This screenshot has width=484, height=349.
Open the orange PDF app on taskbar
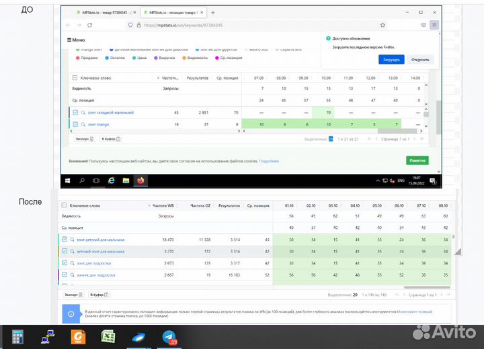point(78,336)
